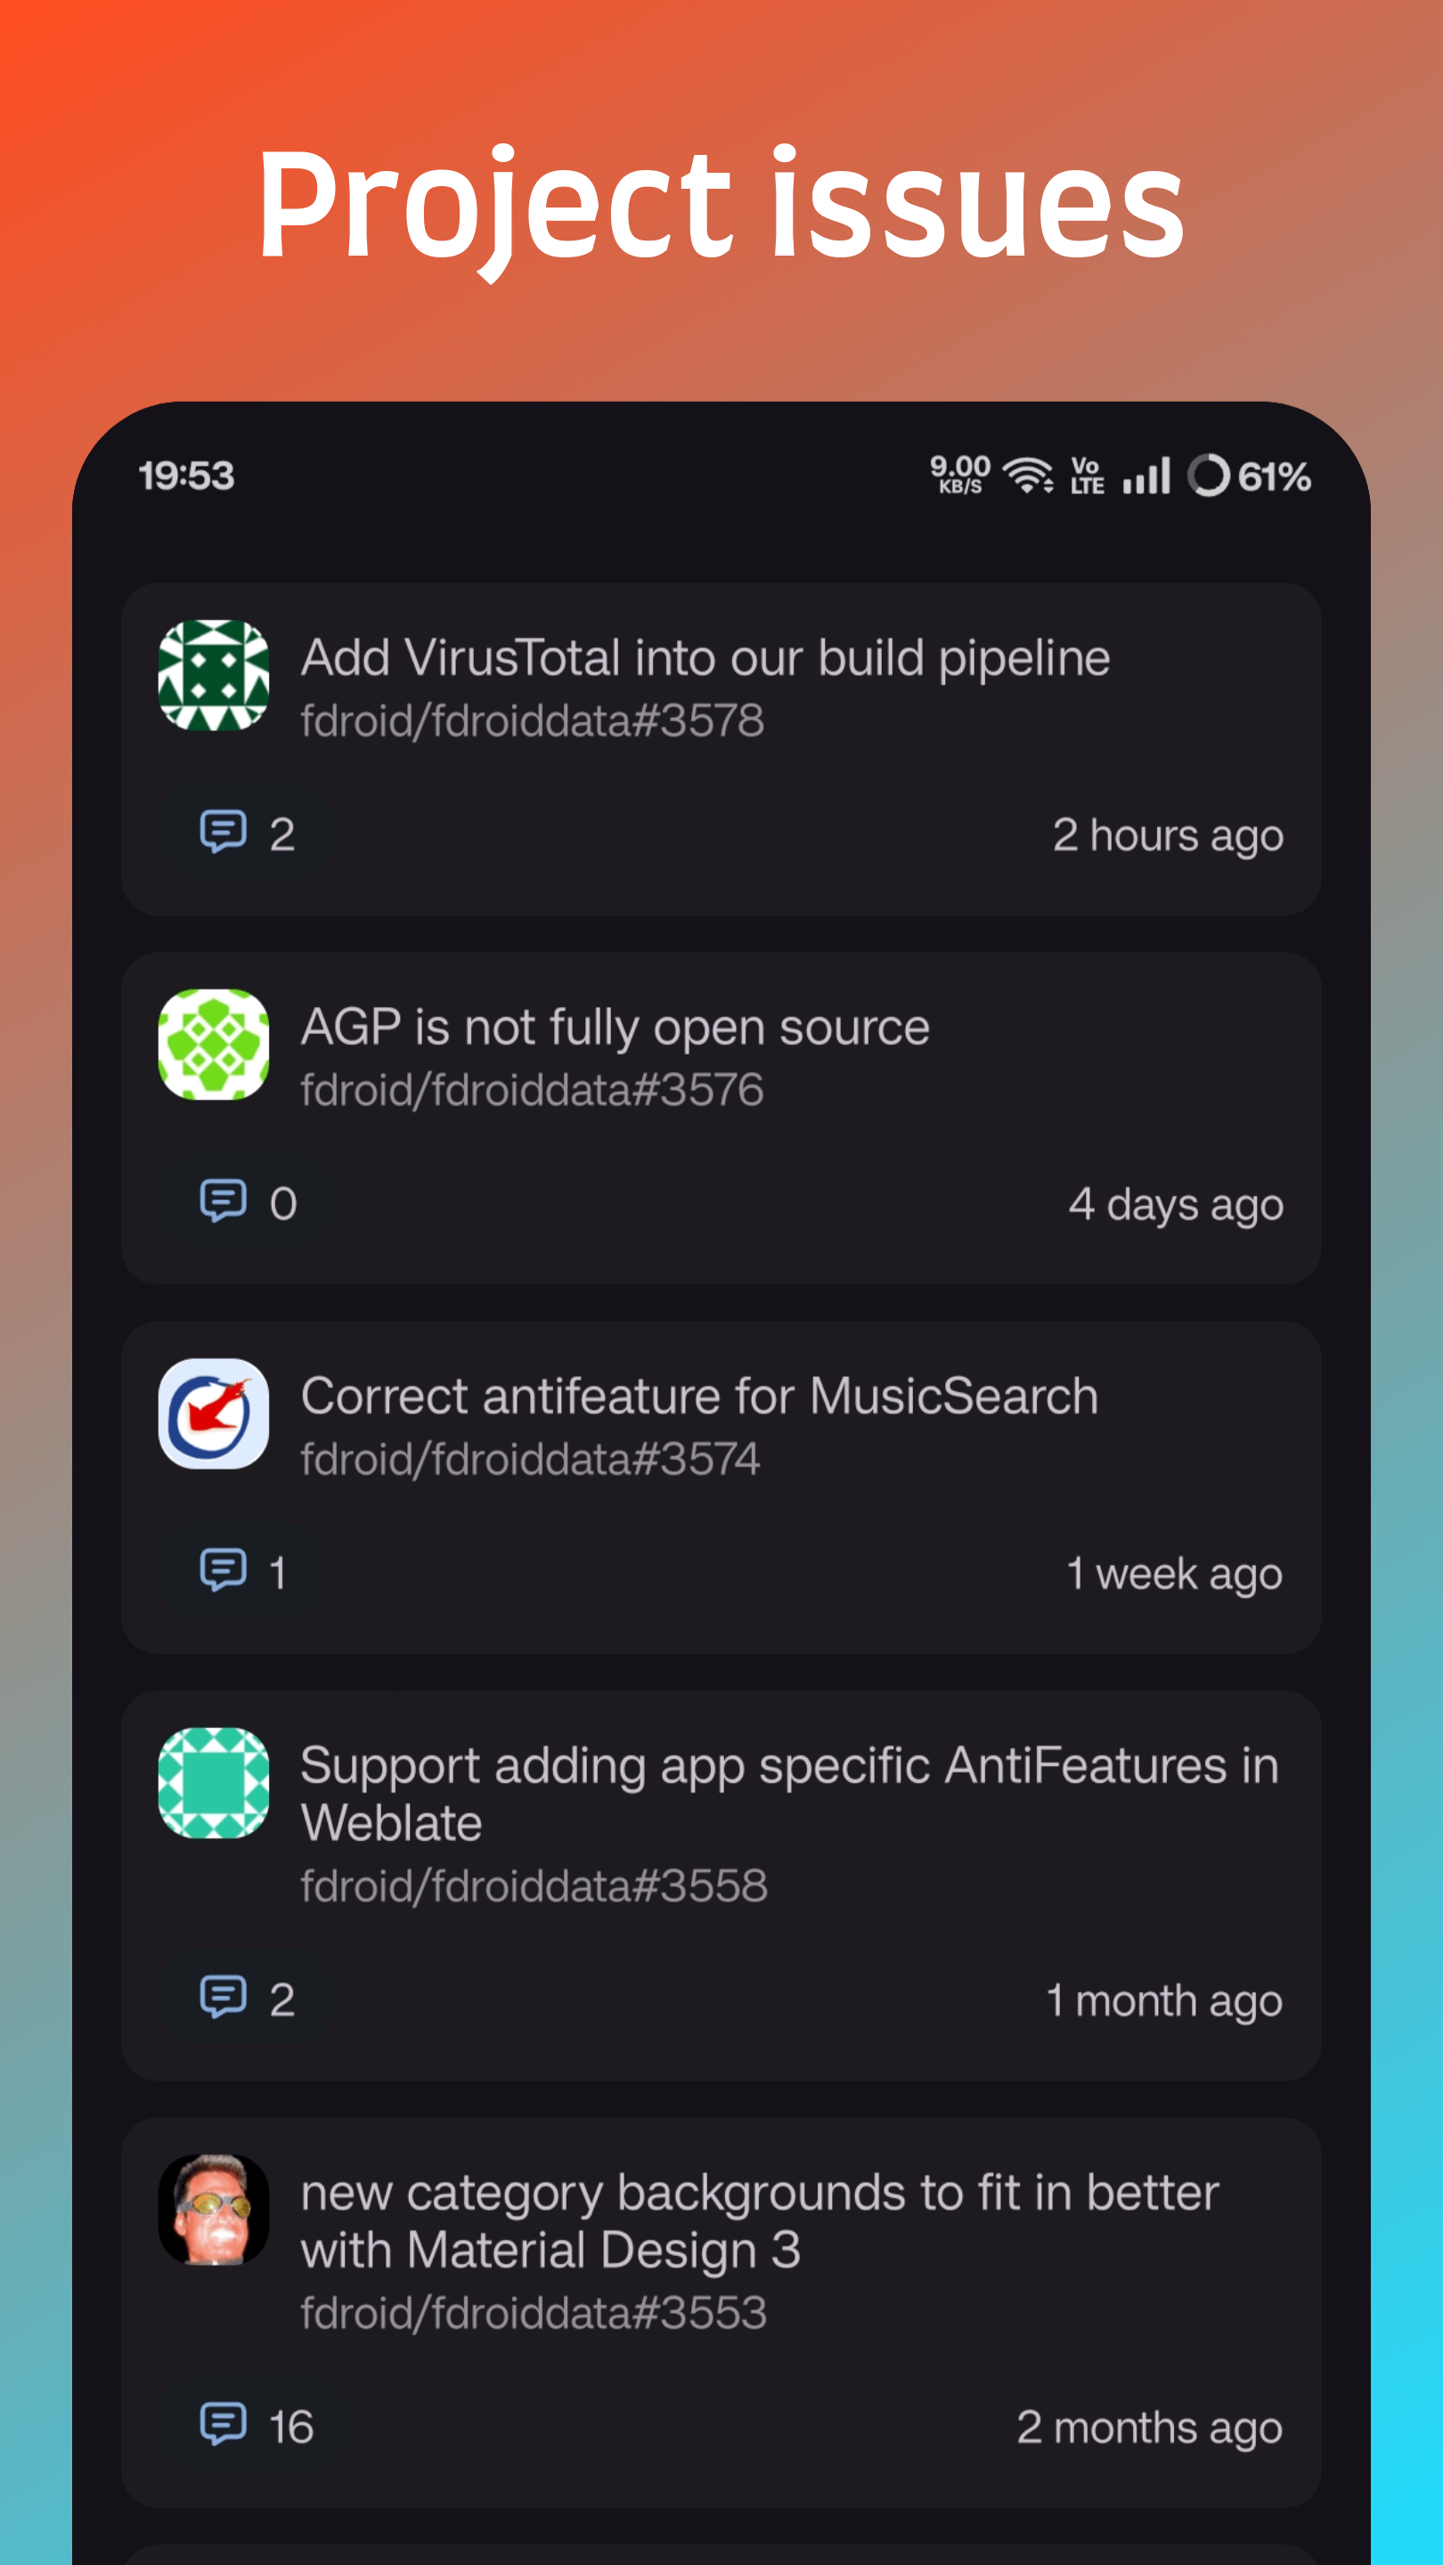
Task: Tap avatar on MusicSearch antifeature issue
Action: point(213,1414)
